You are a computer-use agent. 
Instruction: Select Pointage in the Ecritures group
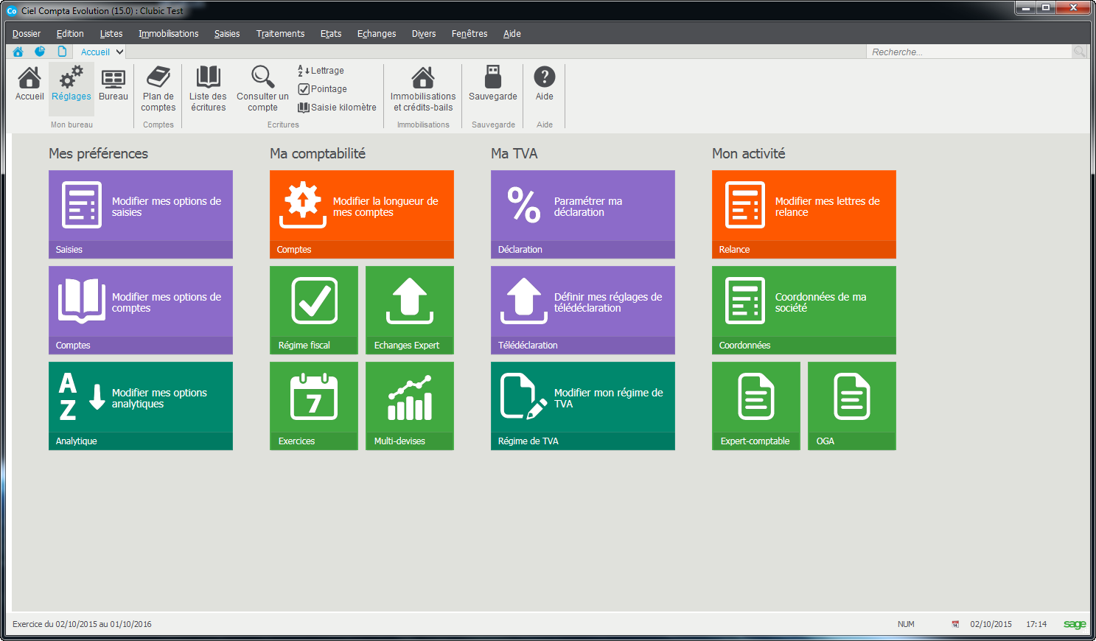323,89
